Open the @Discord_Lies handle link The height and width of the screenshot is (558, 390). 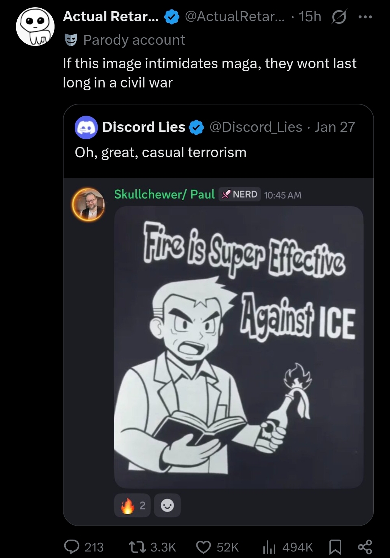pyautogui.click(x=256, y=127)
